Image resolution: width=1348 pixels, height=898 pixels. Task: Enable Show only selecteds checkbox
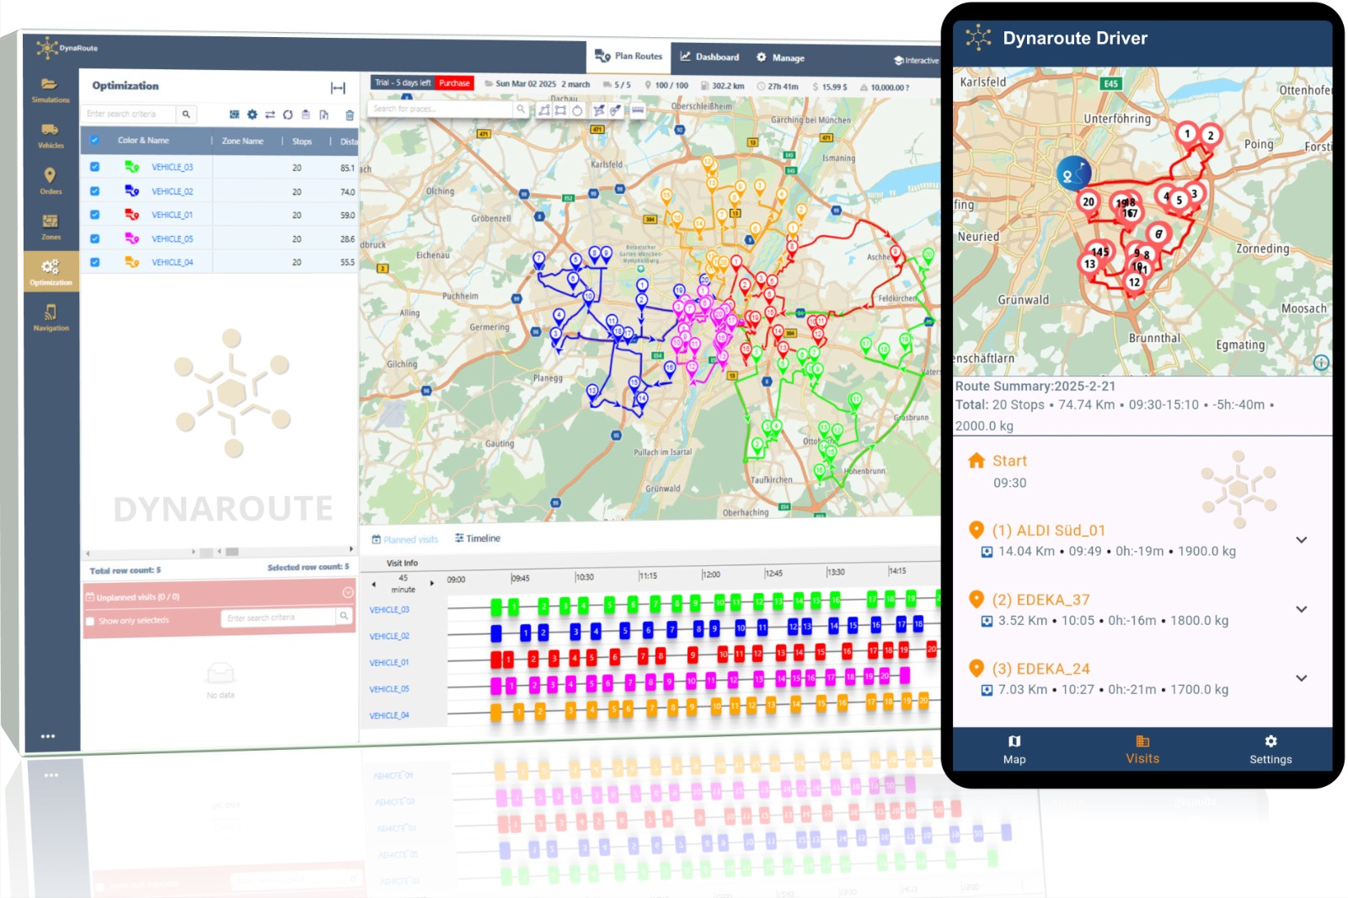[x=90, y=622]
